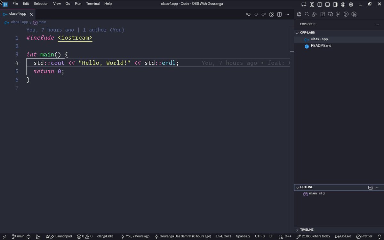Open editor toolbar more actions ellipsis

point(287,14)
